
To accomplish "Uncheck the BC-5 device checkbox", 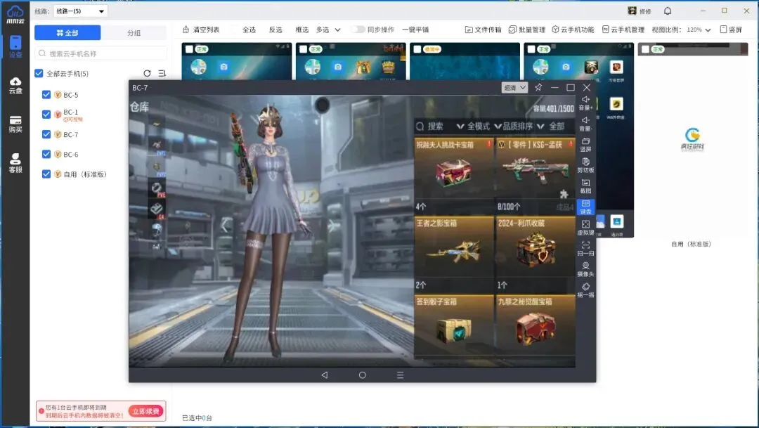I will (x=46, y=94).
